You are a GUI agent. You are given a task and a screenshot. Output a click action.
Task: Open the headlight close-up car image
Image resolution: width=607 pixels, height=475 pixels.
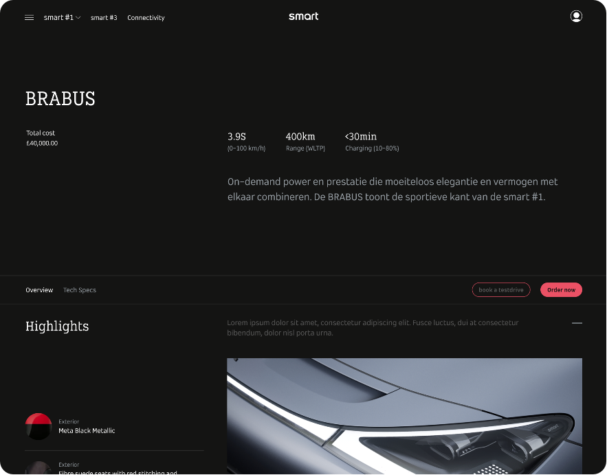[x=404, y=416]
